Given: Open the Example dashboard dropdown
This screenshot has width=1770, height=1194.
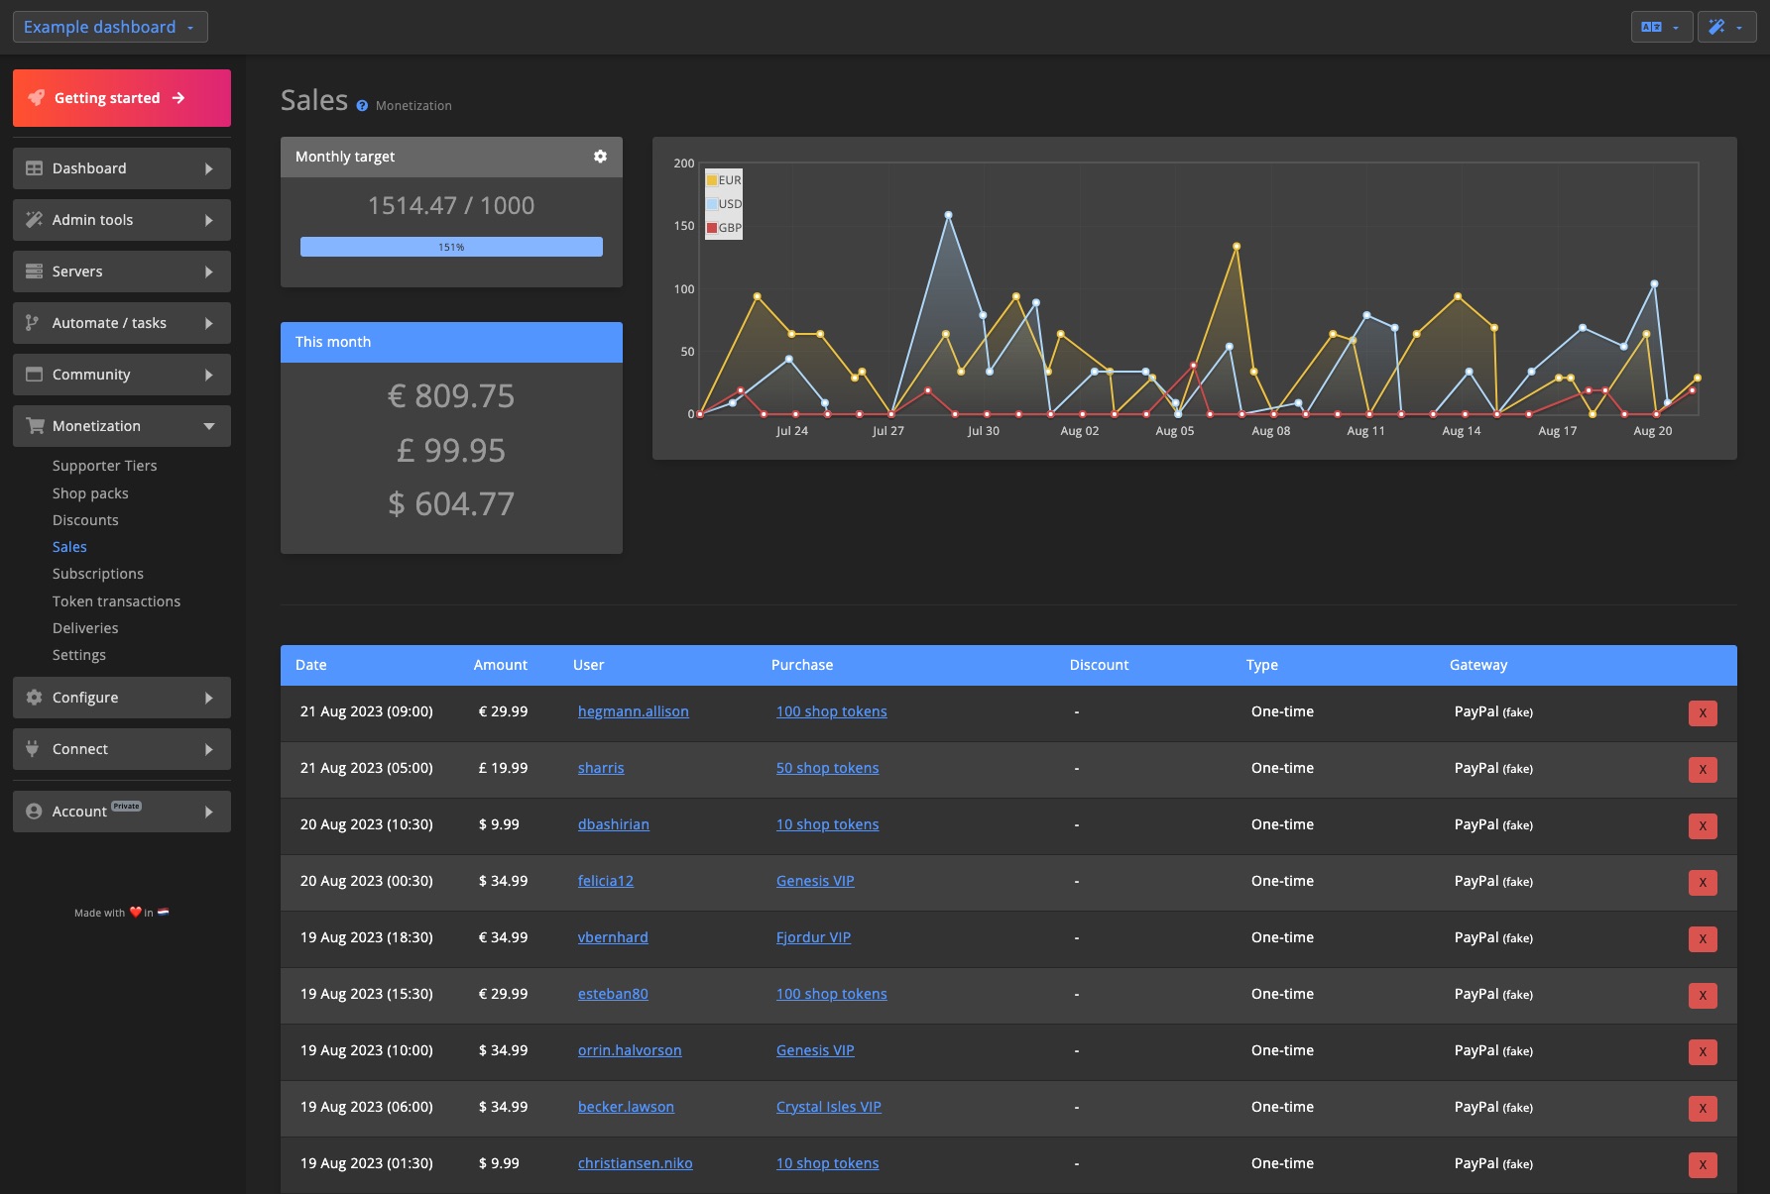Looking at the screenshot, I should (x=109, y=27).
